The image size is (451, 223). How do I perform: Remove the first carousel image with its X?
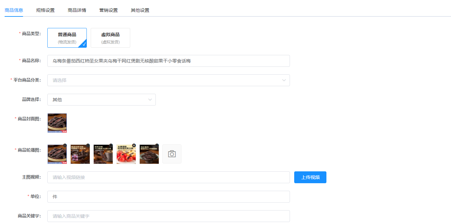(x=65, y=145)
